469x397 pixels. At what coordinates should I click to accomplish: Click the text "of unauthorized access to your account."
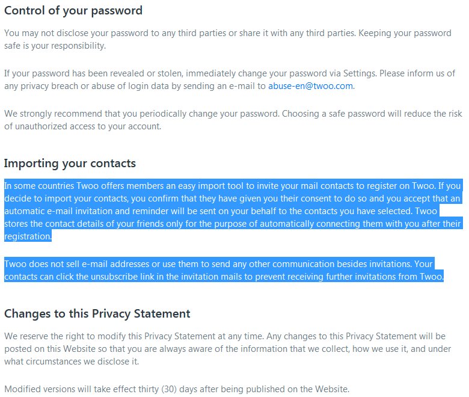(82, 126)
